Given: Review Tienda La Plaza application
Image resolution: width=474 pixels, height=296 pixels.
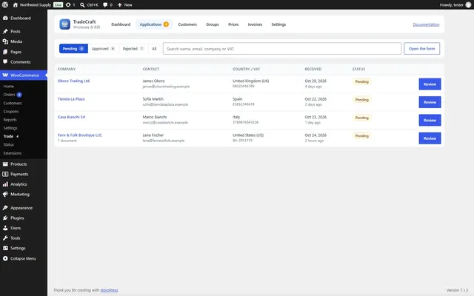Looking at the screenshot, I should click(430, 102).
